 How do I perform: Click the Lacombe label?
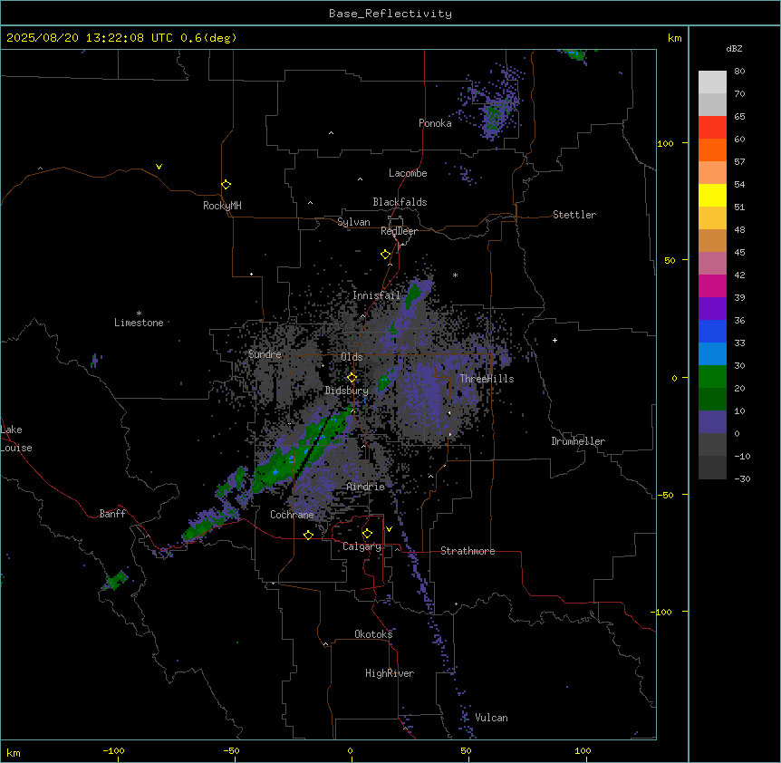pos(408,173)
